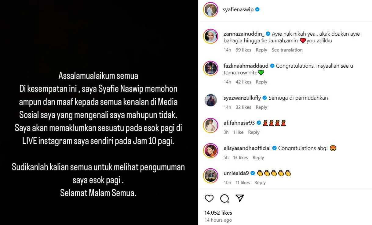
Task: Open afifahnasir93 avatar
Action: [210, 125]
